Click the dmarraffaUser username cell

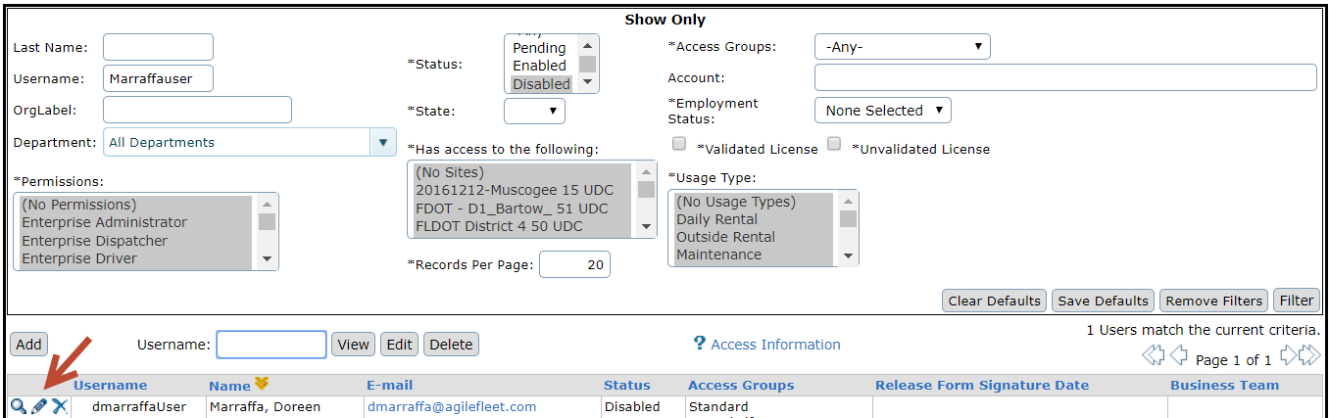pos(136,406)
